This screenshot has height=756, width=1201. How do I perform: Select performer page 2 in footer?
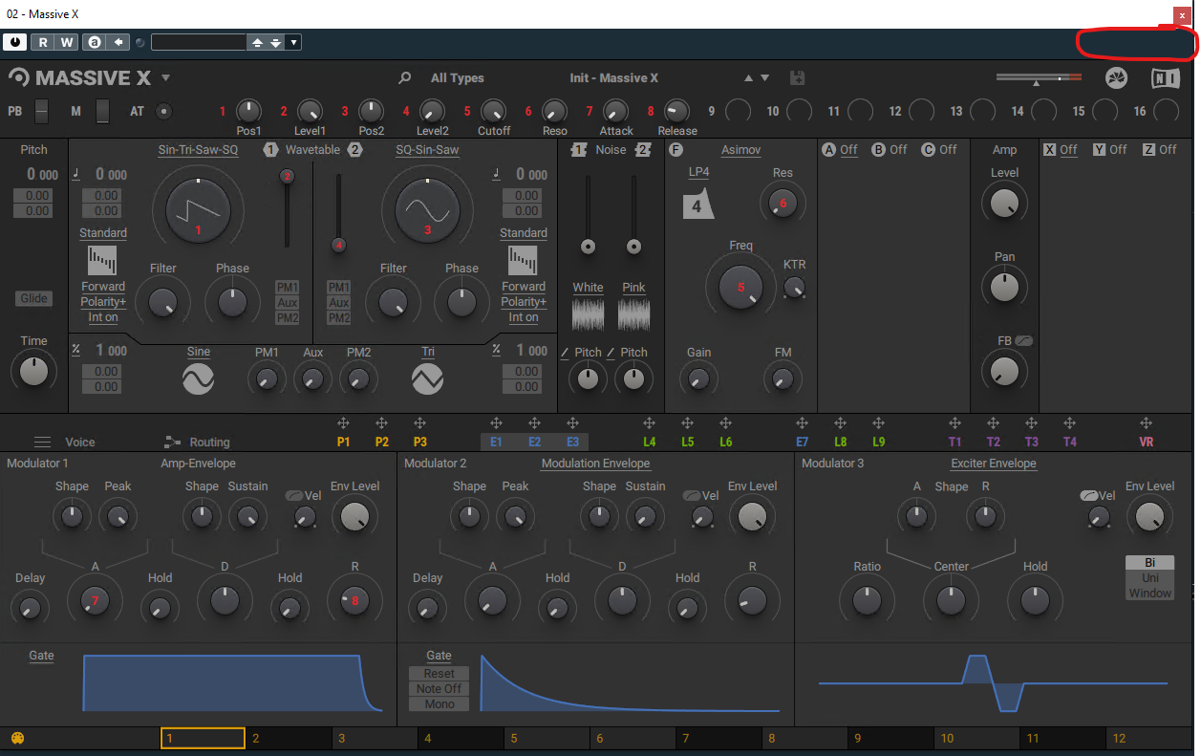pos(290,738)
